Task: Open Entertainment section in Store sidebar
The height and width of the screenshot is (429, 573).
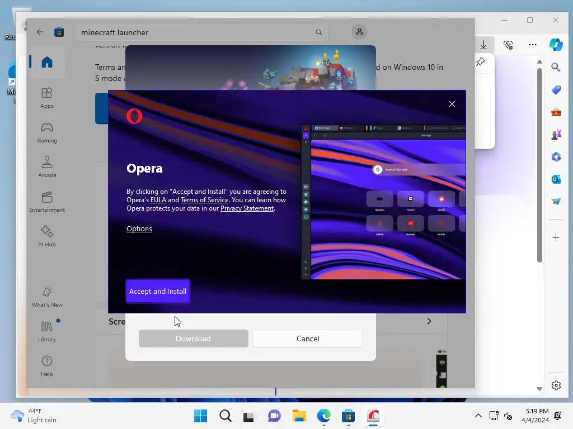Action: point(47,202)
